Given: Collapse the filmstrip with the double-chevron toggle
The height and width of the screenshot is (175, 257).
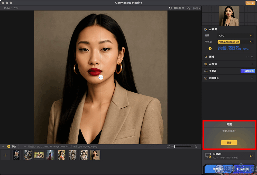Looking at the screenshot, I should pyautogui.click(x=3, y=146).
